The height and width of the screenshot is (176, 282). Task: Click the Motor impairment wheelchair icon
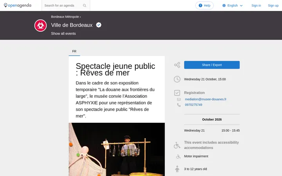[178, 156]
